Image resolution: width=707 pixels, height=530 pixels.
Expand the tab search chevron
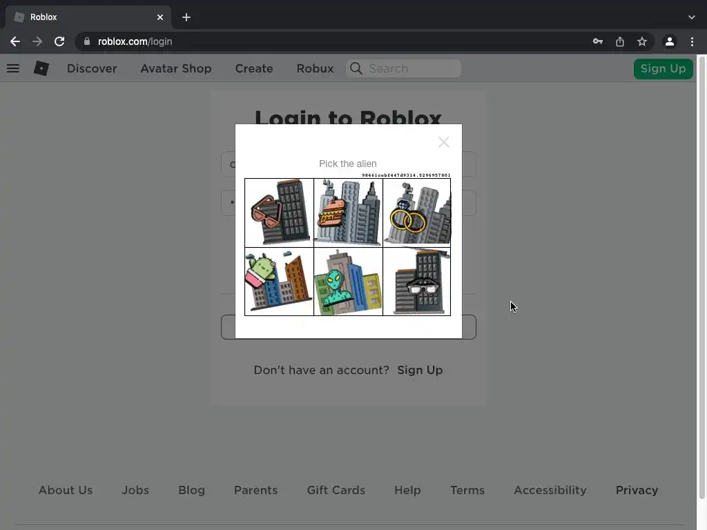coord(692,17)
